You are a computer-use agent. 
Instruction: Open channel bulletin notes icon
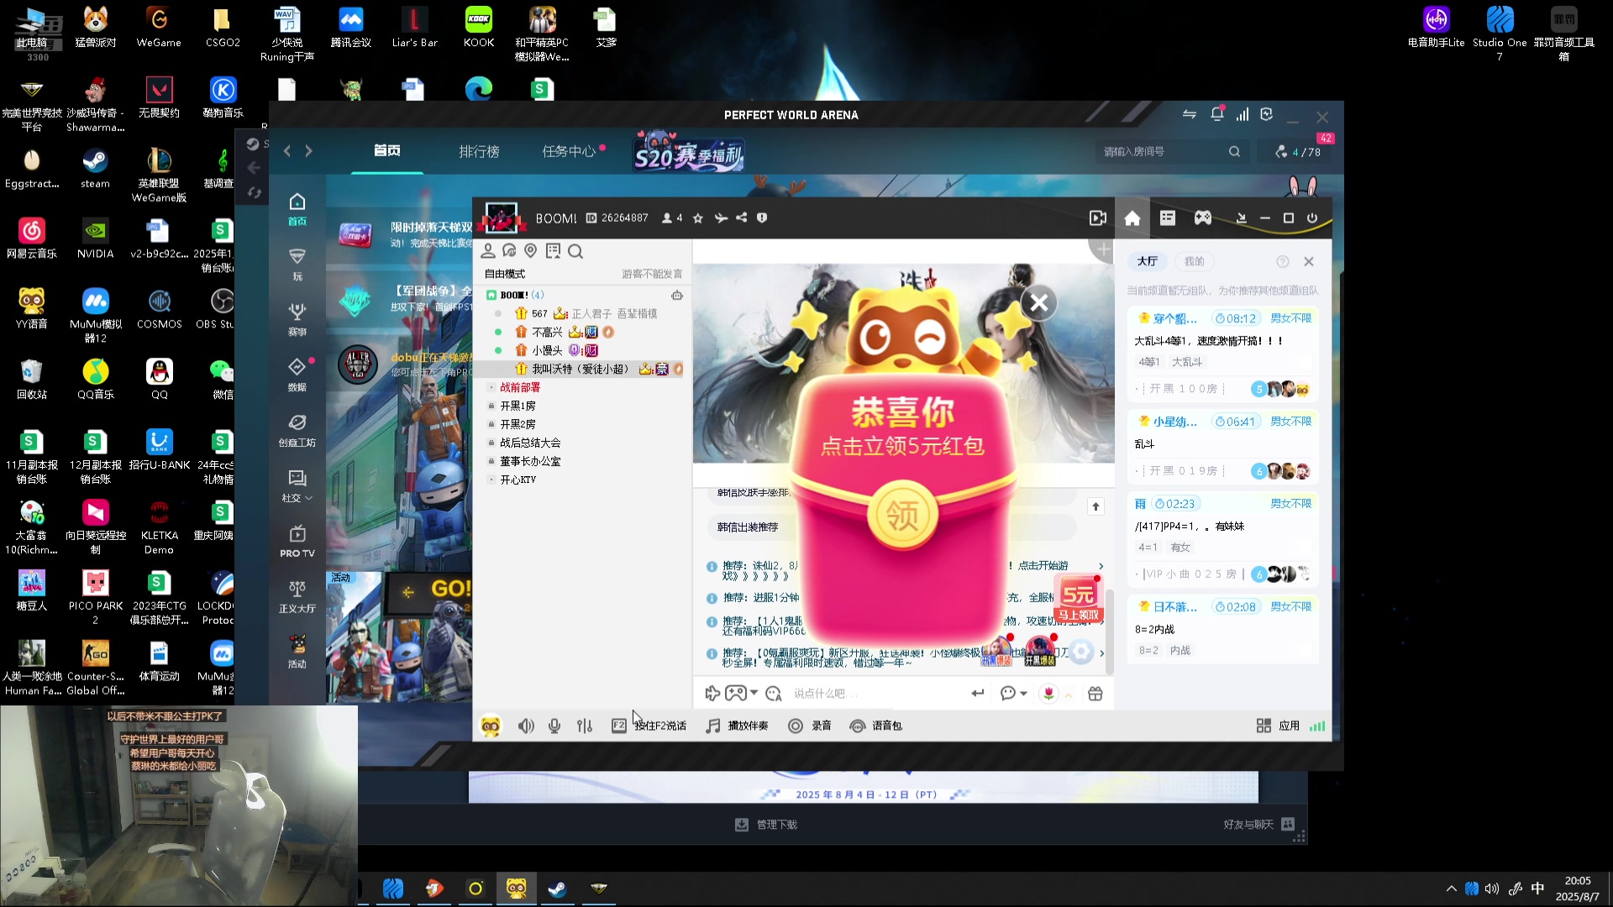553,251
